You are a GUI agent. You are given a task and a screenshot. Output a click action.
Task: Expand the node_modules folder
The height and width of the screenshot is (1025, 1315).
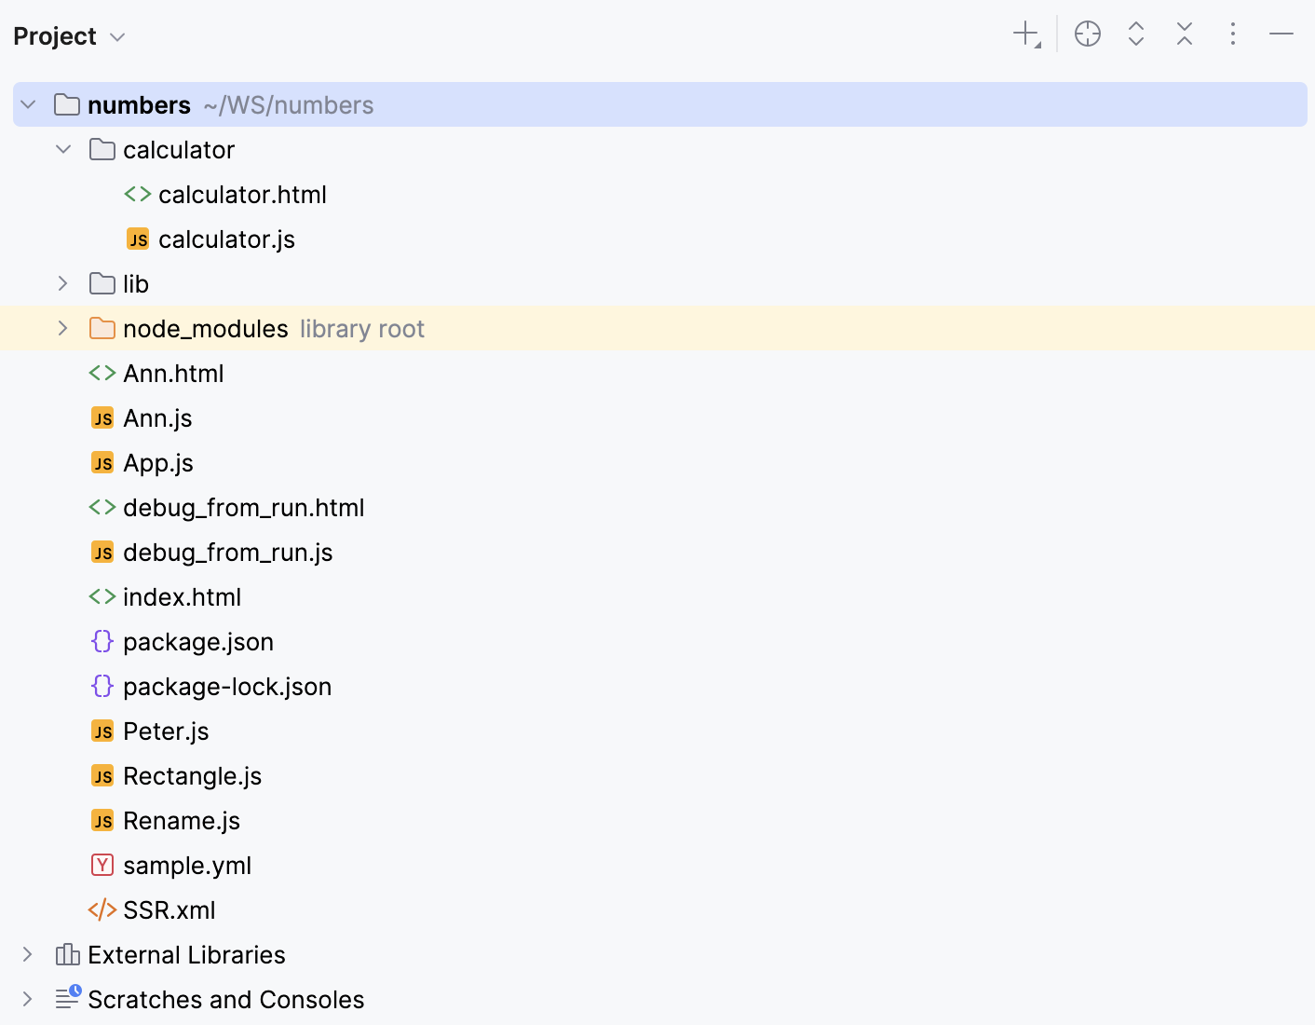click(x=62, y=328)
